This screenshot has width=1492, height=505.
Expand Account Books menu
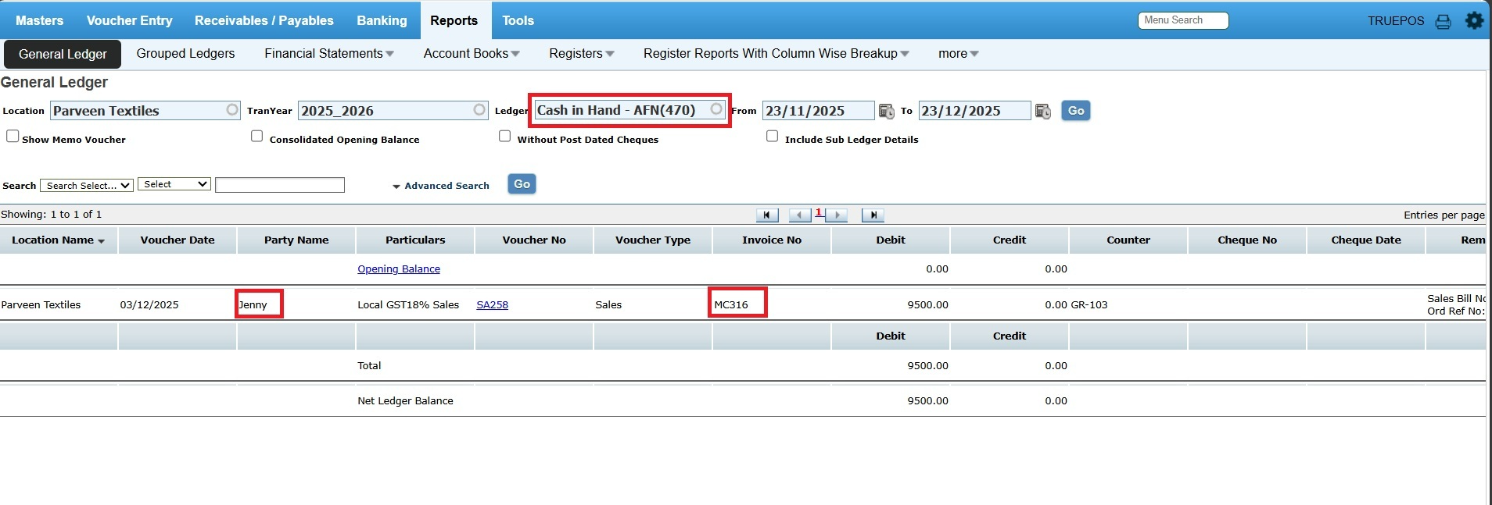tap(472, 54)
